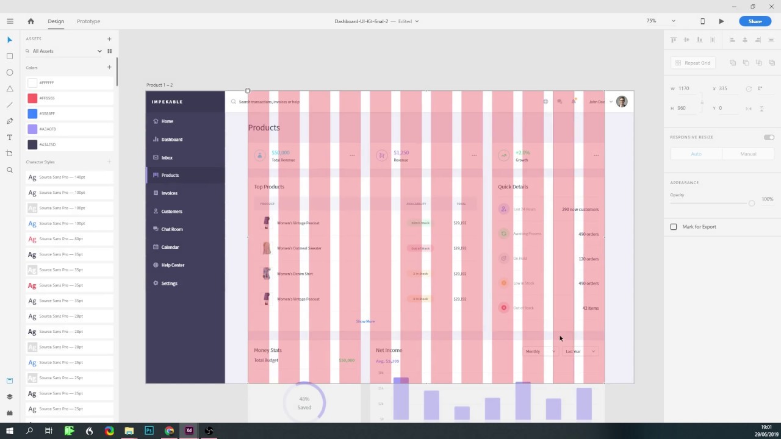Go to the Home screen icon
Screen dimensions: 781x439
31,21
